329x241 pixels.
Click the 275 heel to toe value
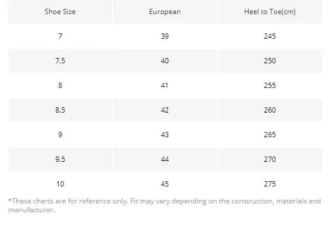270,184
